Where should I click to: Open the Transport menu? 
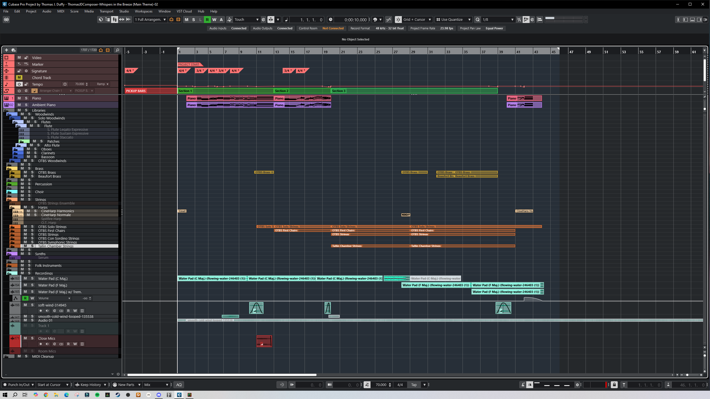106,11
